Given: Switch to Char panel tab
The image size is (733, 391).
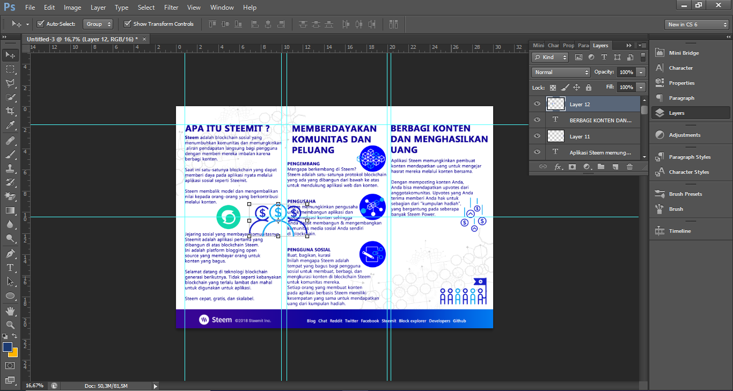Looking at the screenshot, I should pos(553,46).
